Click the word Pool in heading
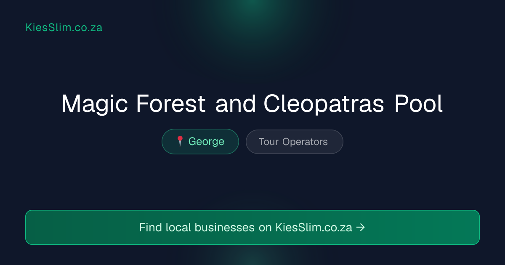 click(x=419, y=104)
